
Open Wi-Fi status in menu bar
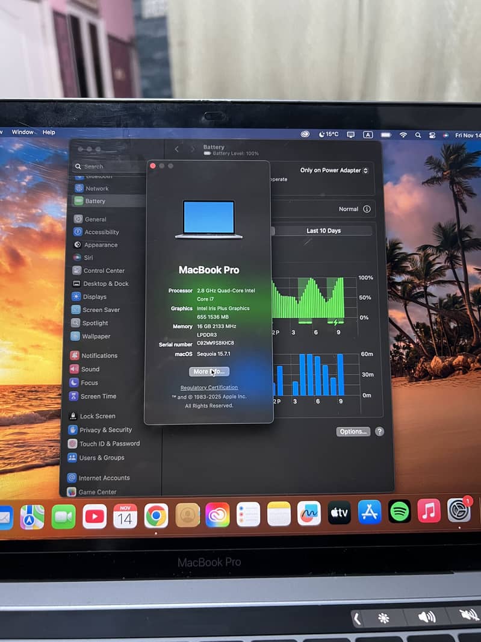(x=403, y=135)
